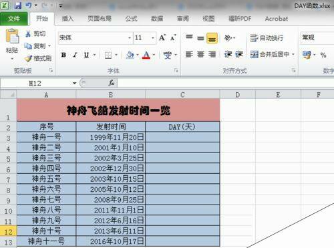Click the Save icon in quick access toolbar
This screenshot has height=248, width=334.
(17, 5)
